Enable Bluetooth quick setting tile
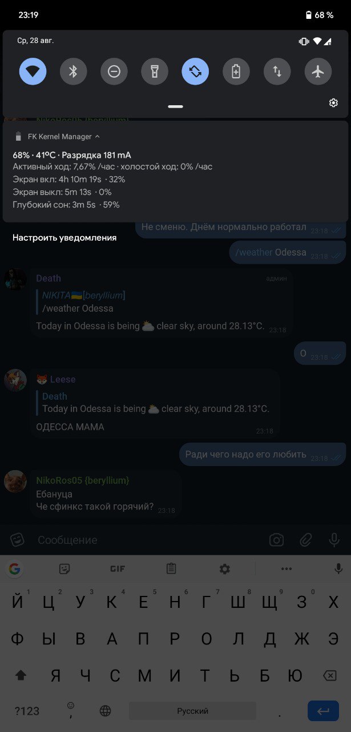 tap(73, 71)
